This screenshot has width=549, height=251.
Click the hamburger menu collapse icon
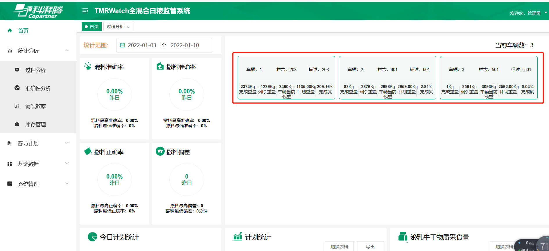pos(85,11)
